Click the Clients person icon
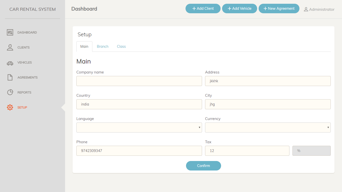This screenshot has width=342, height=192. pos(10,47)
